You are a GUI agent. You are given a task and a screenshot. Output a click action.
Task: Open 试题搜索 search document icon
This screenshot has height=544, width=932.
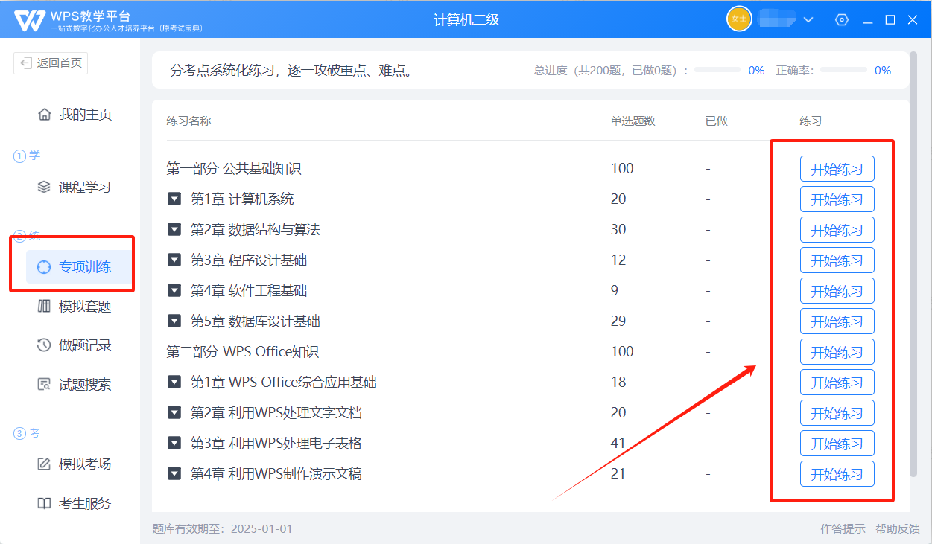pos(44,385)
